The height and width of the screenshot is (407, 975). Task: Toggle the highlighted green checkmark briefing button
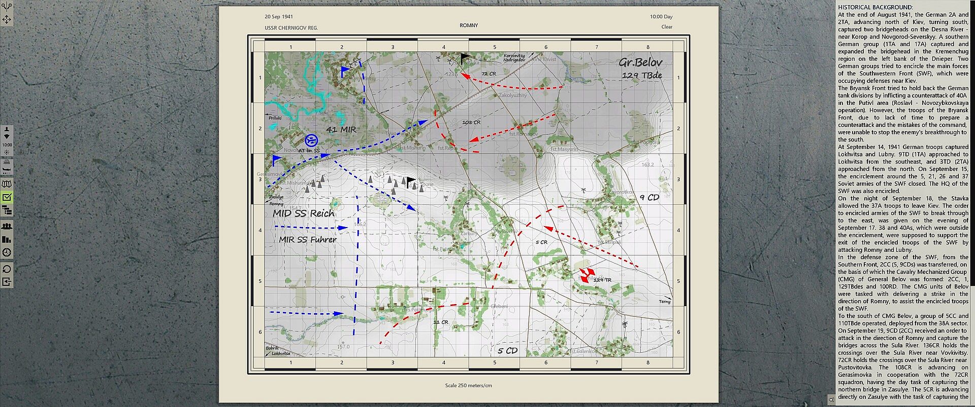(7, 197)
